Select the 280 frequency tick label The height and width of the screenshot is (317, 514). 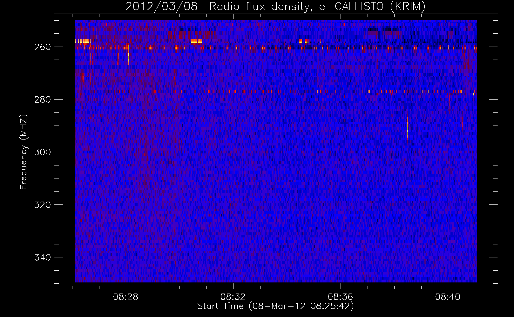(42, 100)
